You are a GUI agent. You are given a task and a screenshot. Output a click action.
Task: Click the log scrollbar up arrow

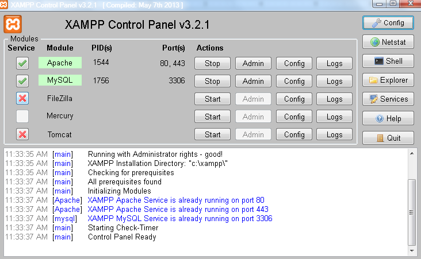pos(412,153)
